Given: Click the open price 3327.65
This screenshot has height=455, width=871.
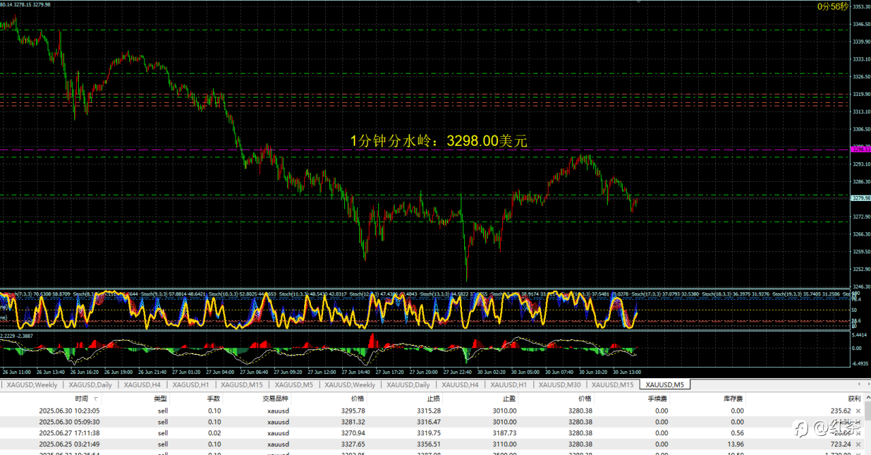Looking at the screenshot, I should (354, 443).
